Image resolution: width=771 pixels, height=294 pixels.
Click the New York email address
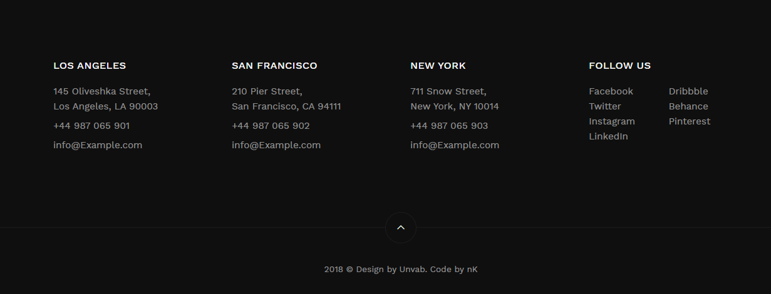click(x=455, y=145)
